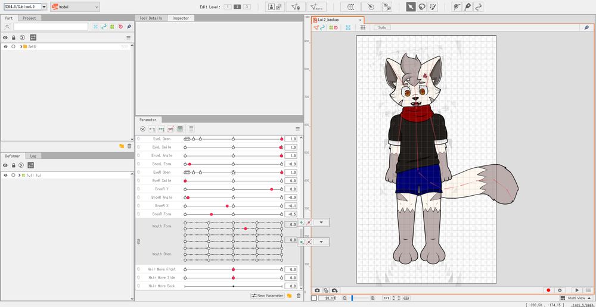Image resolution: width=596 pixels, height=307 pixels.
Task: Toggle lock-all icon in Deformer header
Action: (14, 165)
